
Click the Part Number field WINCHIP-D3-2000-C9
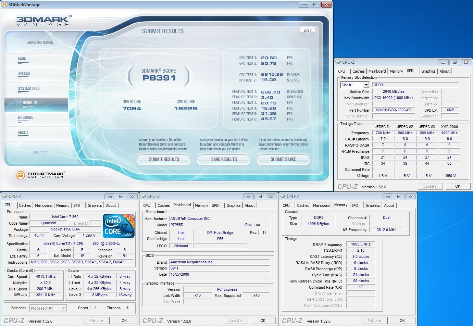tap(394, 110)
